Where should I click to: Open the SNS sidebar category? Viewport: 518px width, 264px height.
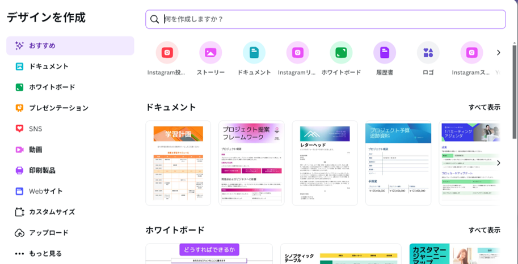click(x=35, y=129)
